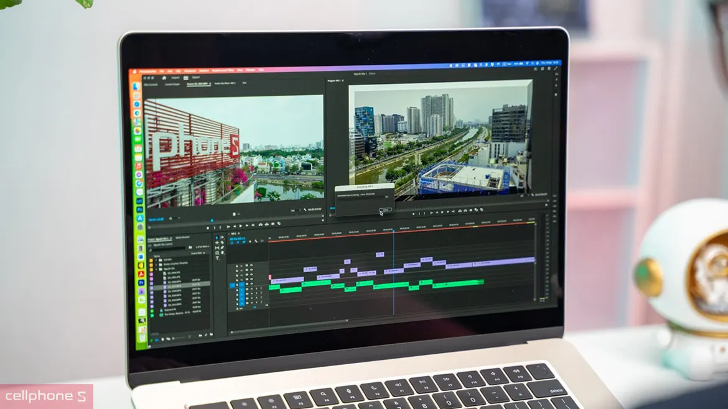728x409 pixels.
Task: Open Finder from the Dock
Action: coord(136,87)
